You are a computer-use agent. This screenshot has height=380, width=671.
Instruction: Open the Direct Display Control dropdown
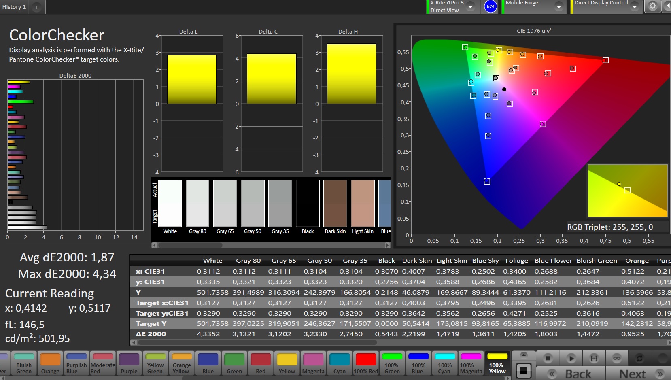click(634, 7)
